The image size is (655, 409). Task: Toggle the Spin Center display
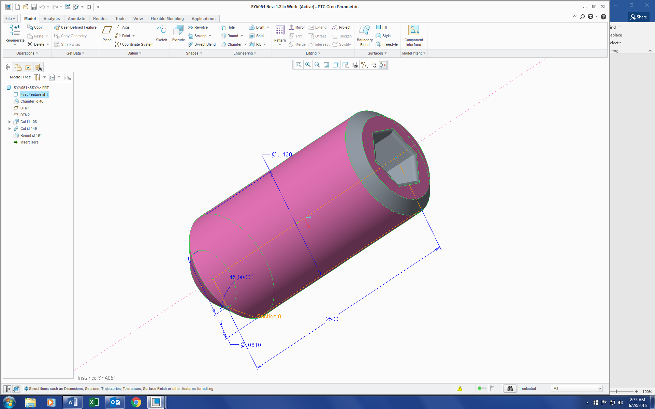pos(383,65)
